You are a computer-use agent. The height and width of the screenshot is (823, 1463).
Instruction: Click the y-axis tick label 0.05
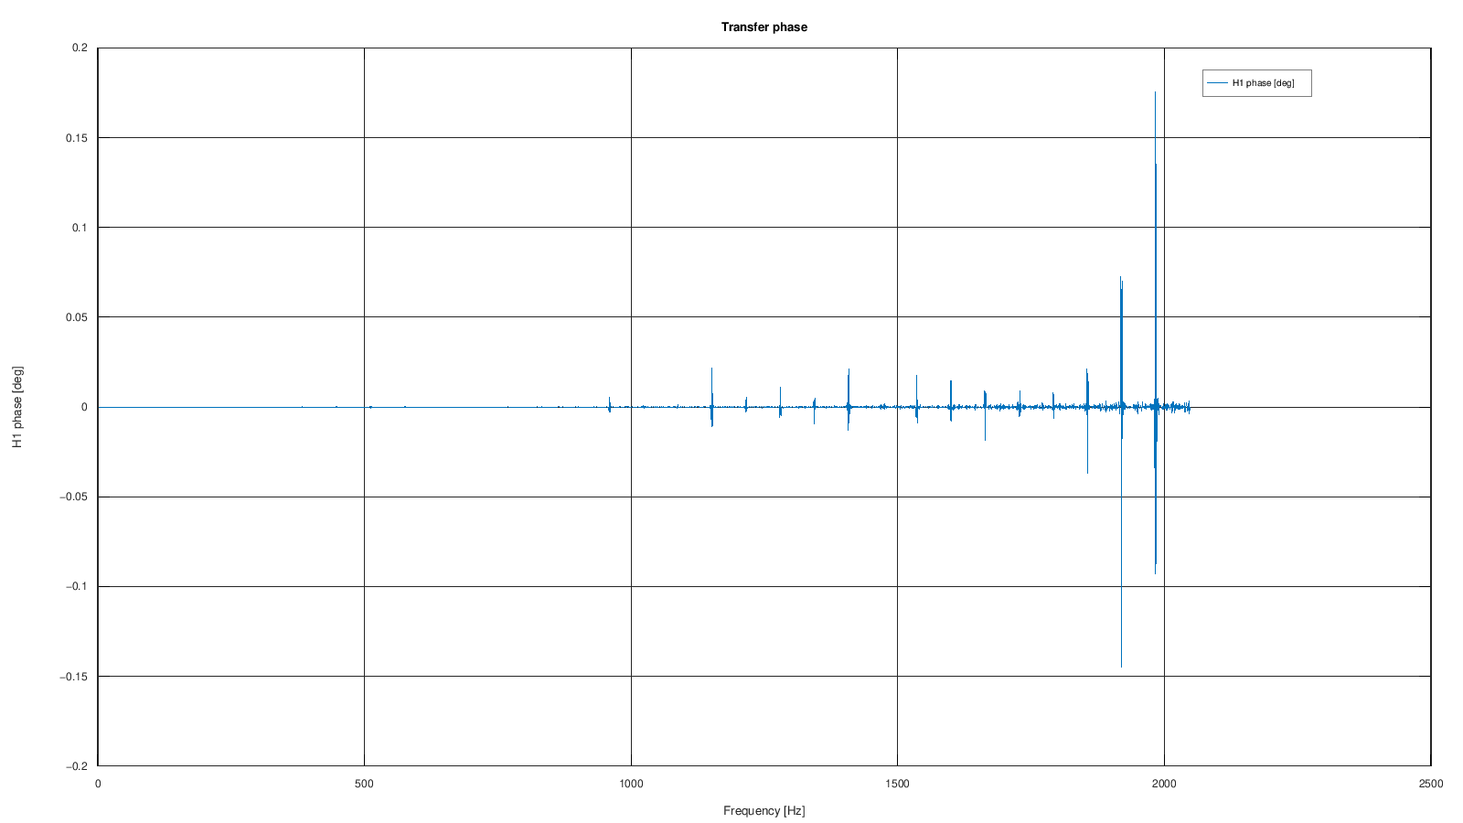pyautogui.click(x=77, y=317)
